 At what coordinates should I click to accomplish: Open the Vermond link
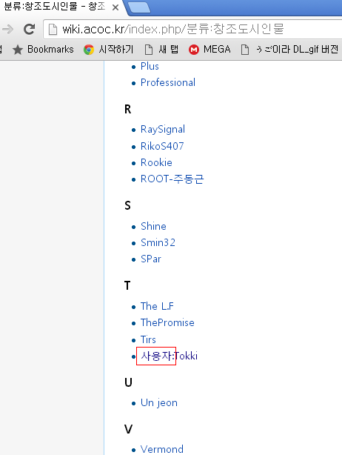(161, 449)
